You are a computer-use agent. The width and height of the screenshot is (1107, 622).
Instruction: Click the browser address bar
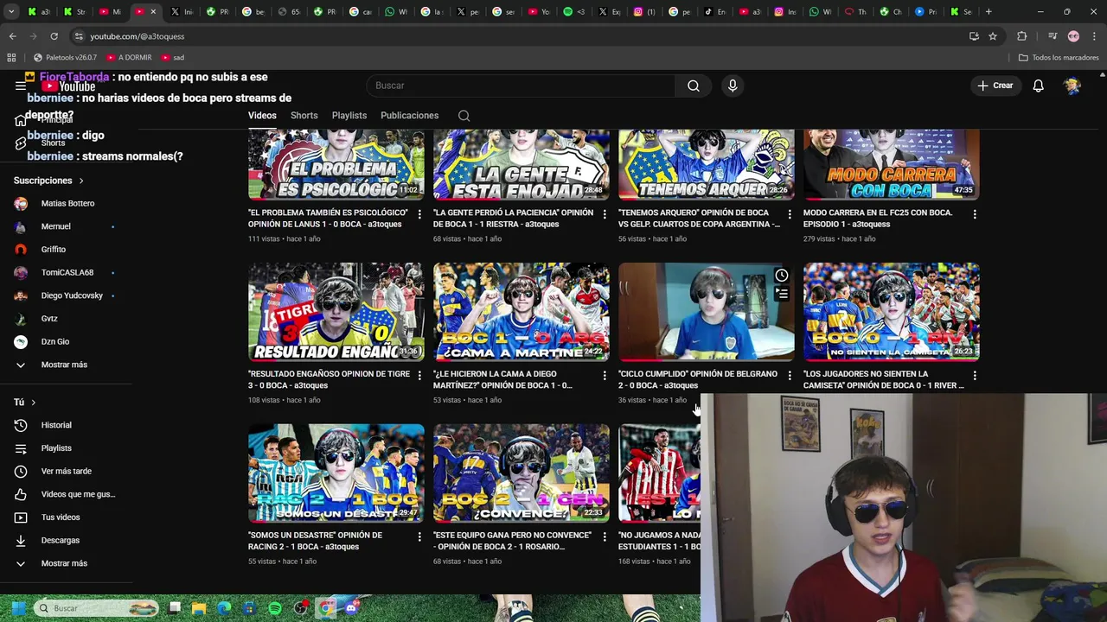click(x=519, y=36)
